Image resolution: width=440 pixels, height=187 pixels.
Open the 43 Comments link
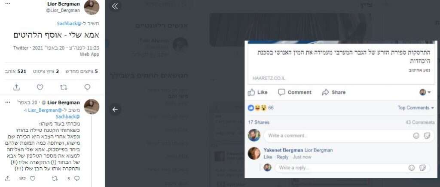click(x=420, y=122)
